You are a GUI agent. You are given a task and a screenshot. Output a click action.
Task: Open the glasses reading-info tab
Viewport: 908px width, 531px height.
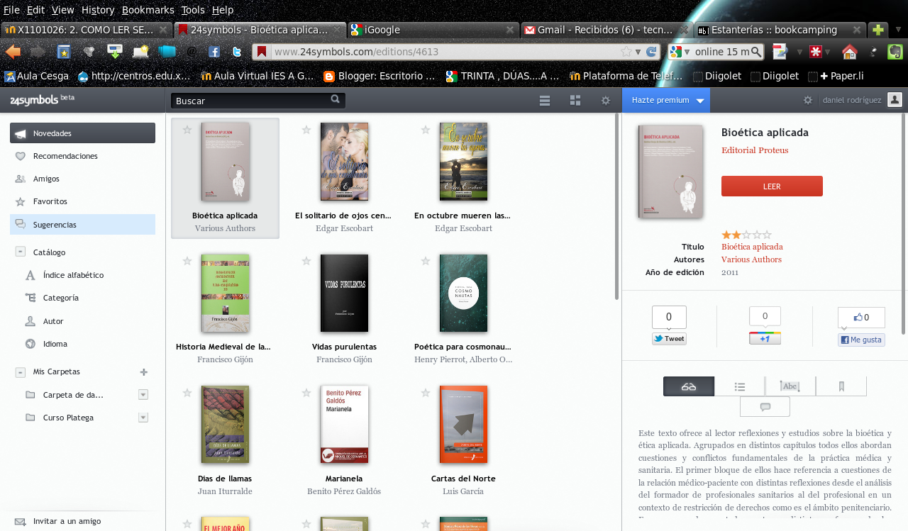click(x=688, y=386)
